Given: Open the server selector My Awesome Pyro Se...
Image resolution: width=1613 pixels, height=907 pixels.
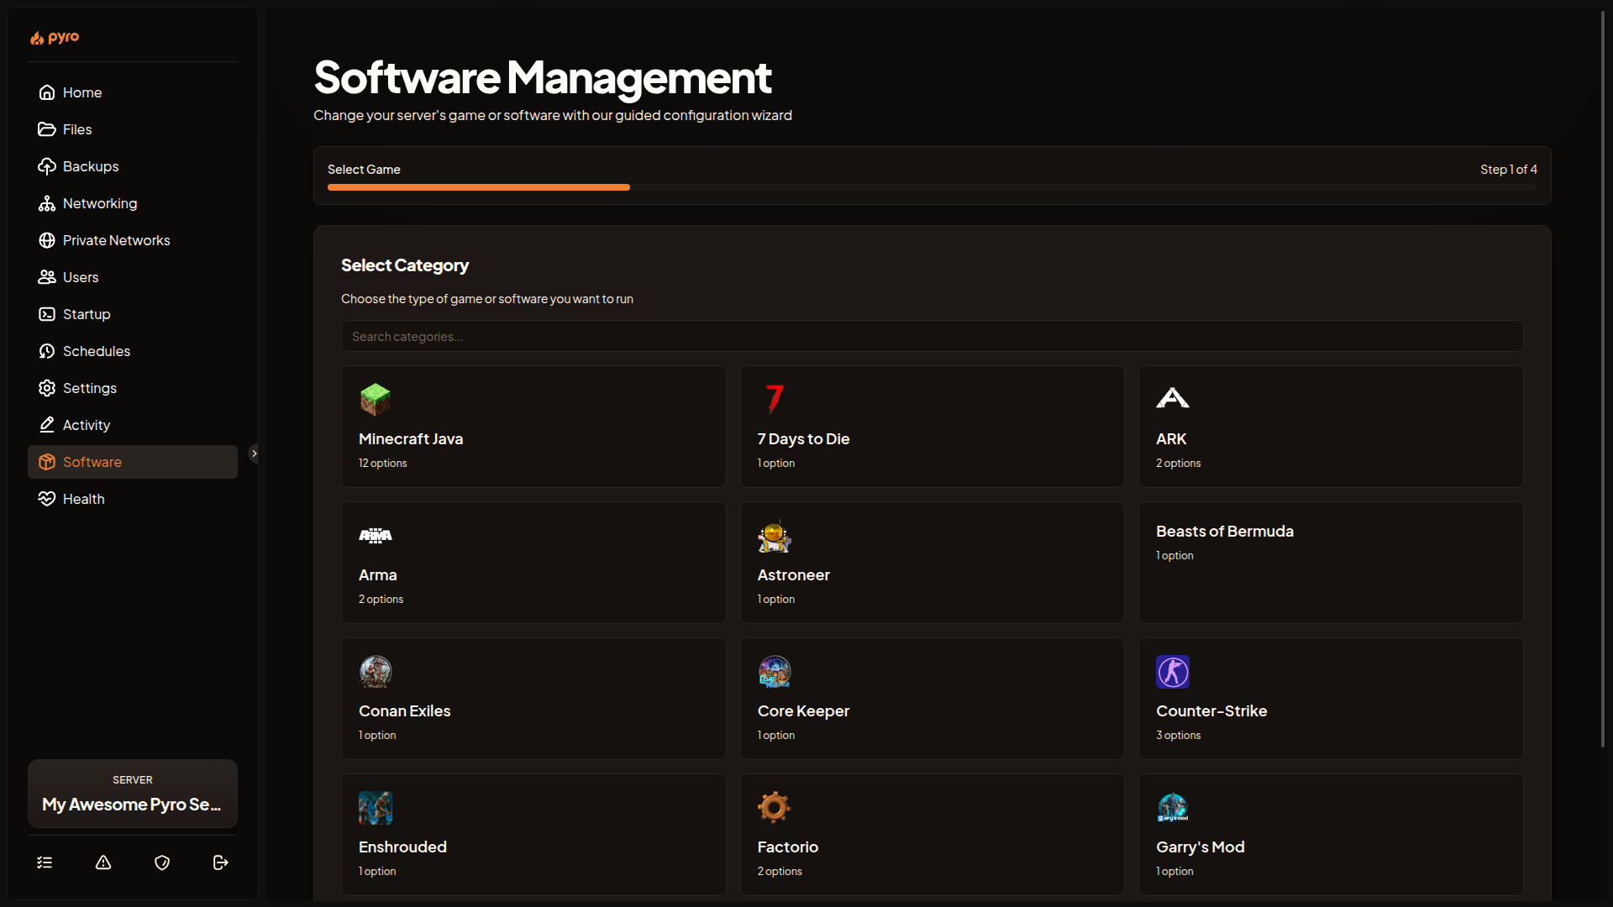Looking at the screenshot, I should point(133,794).
